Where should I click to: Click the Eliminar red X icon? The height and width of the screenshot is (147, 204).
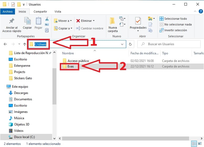[78, 21]
